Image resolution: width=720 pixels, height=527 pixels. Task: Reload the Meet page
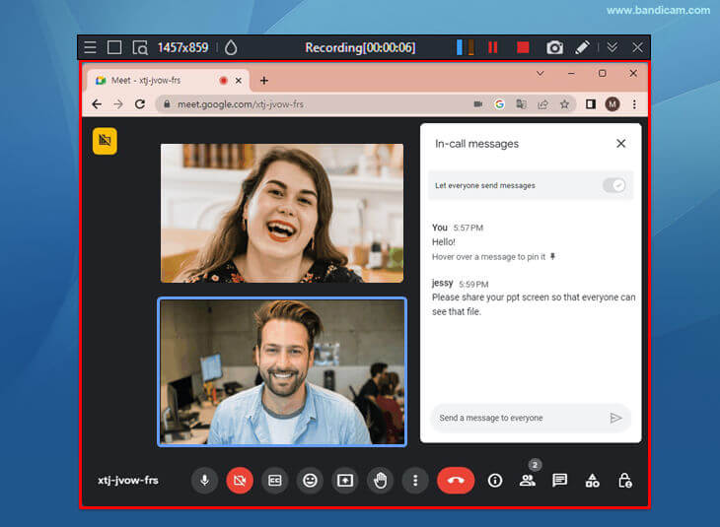140,104
